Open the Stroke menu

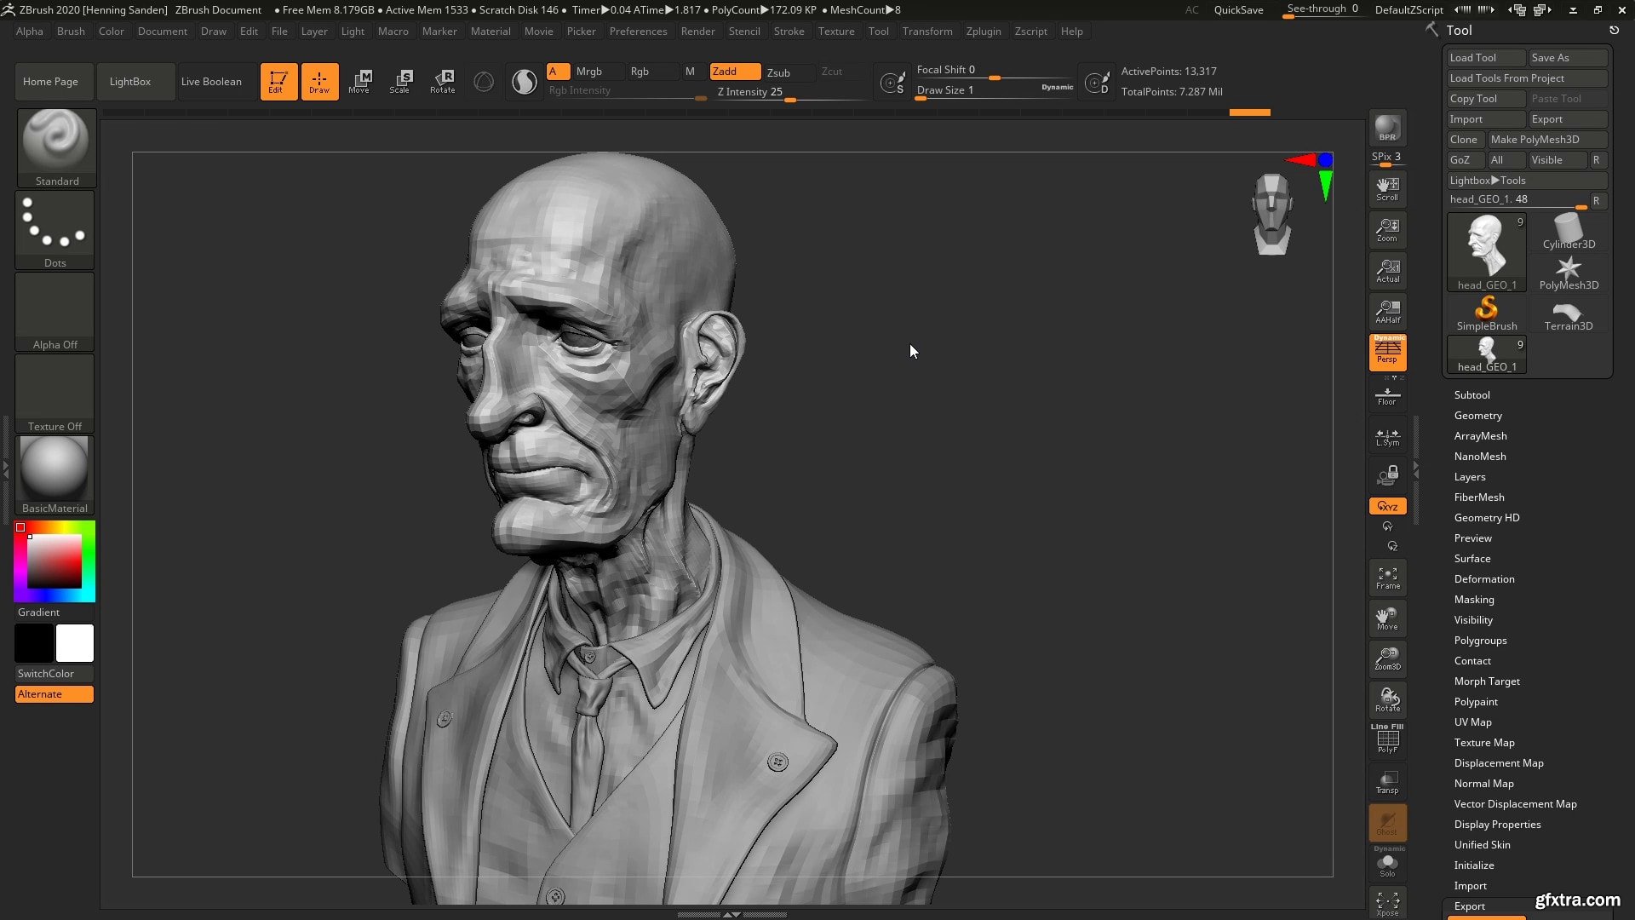(789, 31)
